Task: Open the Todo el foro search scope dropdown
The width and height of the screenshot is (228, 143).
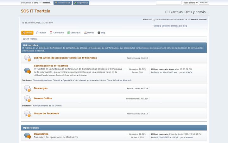Action: tap(190, 3)
